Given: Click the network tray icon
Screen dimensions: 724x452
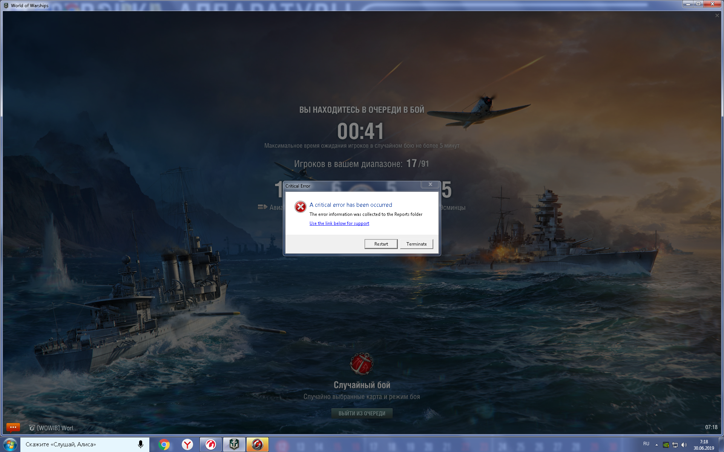Looking at the screenshot, I should point(675,445).
